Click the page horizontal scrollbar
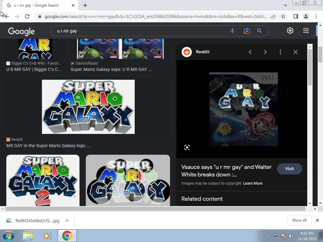This screenshot has height=242, width=323. tap(155, 209)
